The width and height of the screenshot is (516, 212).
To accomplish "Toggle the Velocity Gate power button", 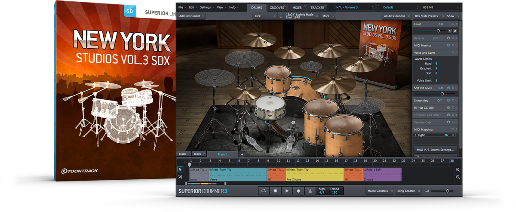I will [x=448, y=122].
